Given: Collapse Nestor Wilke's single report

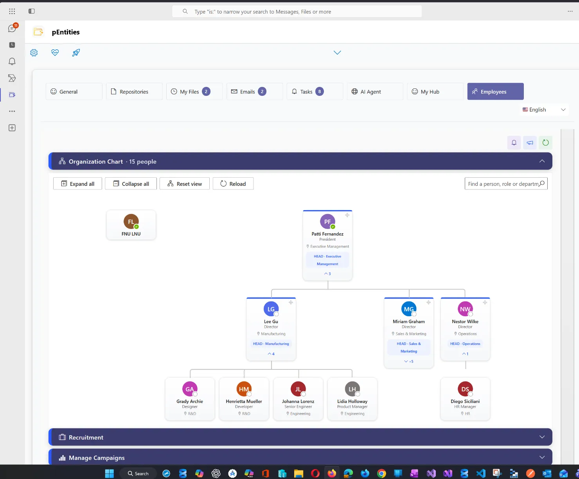Looking at the screenshot, I should click(465, 354).
